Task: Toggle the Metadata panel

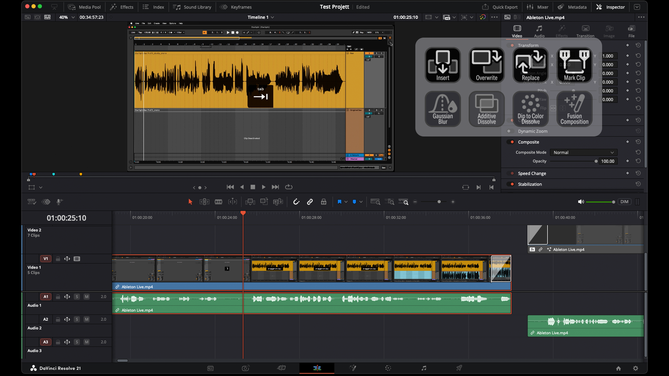Action: coord(572,7)
